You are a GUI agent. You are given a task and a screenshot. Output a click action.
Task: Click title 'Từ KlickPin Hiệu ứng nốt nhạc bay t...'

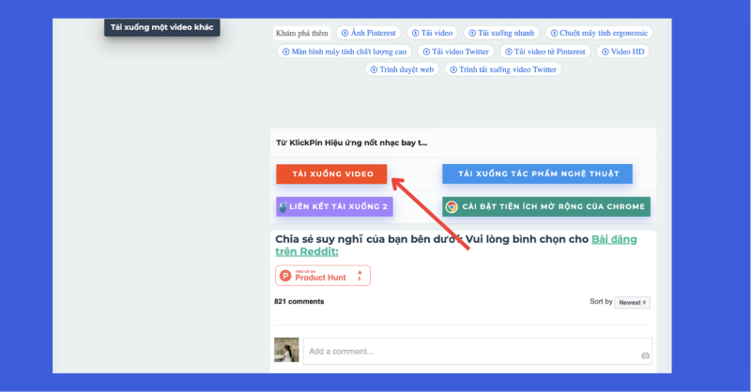[x=351, y=143]
